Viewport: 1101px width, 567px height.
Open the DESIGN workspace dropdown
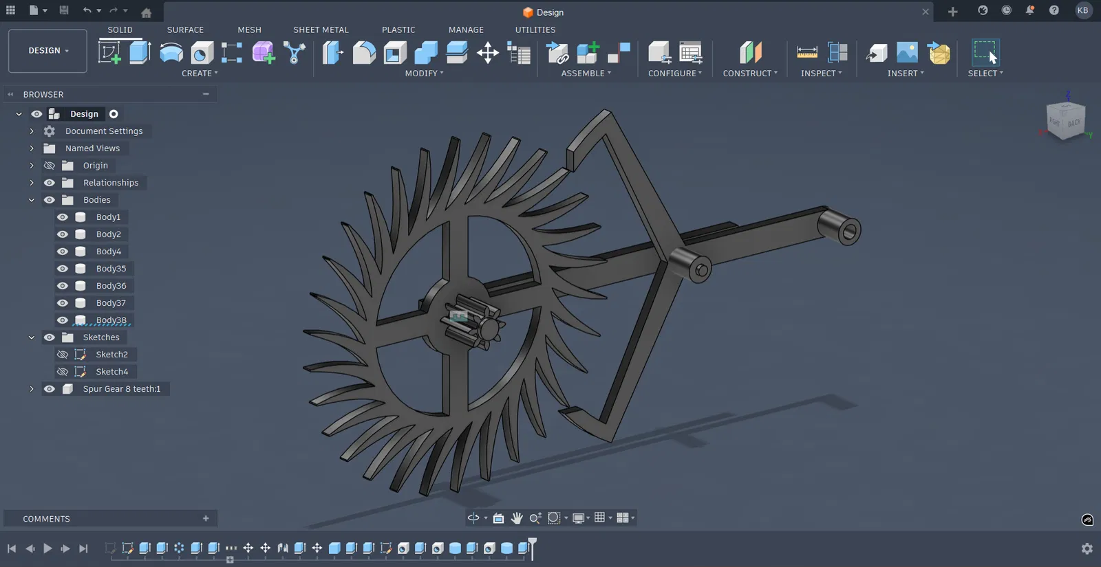click(x=48, y=51)
